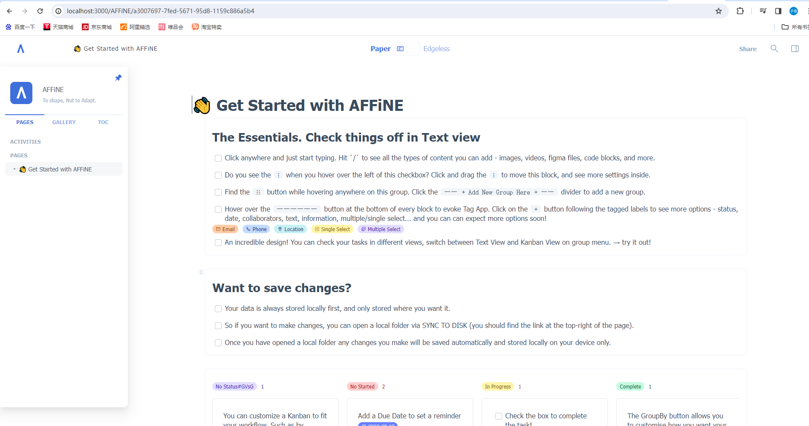Click the 'Want to save changes?' heading
This screenshot has width=809, height=426.
pos(282,288)
